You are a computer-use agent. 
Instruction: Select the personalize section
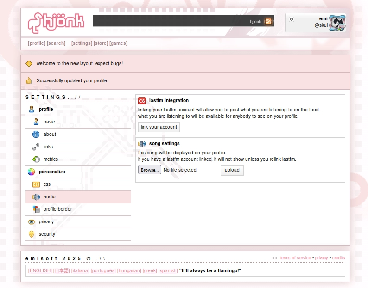pos(78,172)
